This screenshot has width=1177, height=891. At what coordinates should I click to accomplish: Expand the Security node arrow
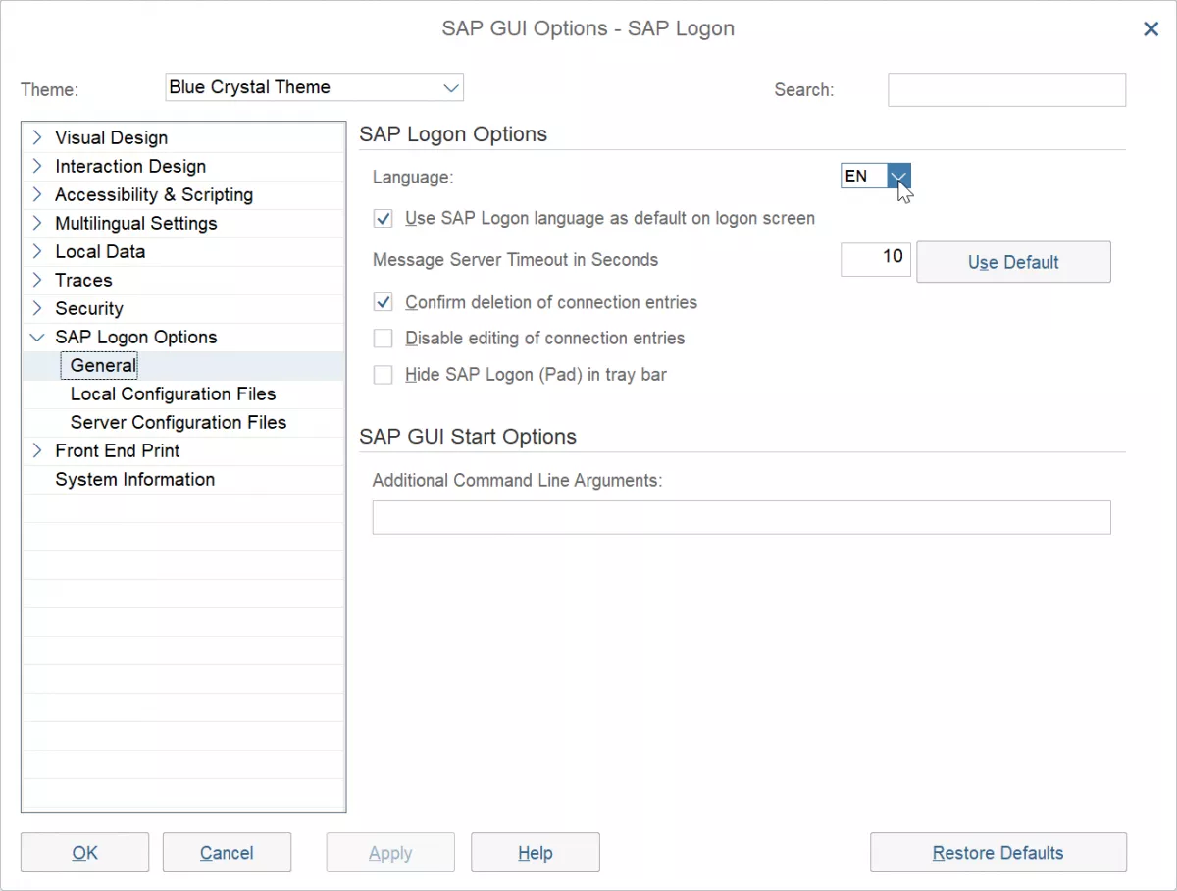tap(37, 308)
